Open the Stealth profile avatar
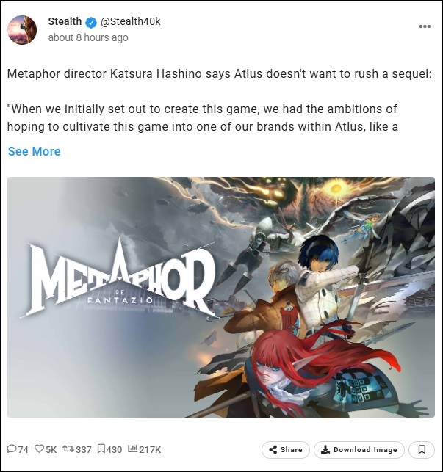 (x=22, y=30)
